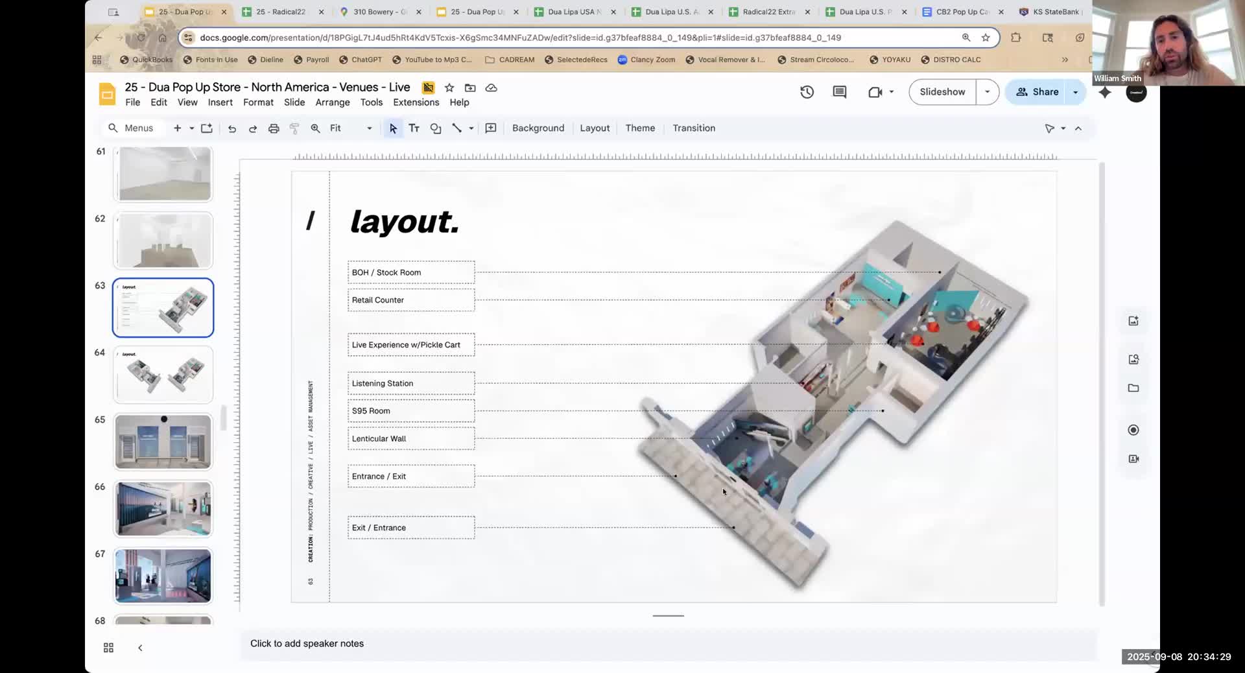
Task: Open the Format menu
Action: coord(258,102)
